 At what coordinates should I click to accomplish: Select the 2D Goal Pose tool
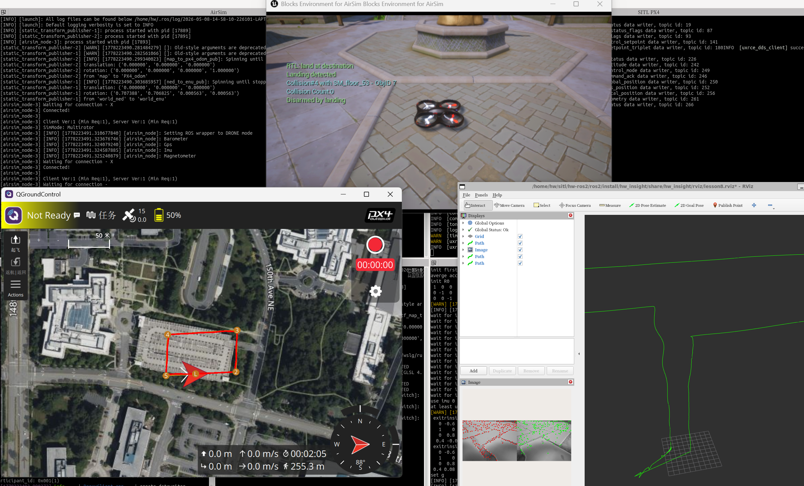(x=689, y=205)
